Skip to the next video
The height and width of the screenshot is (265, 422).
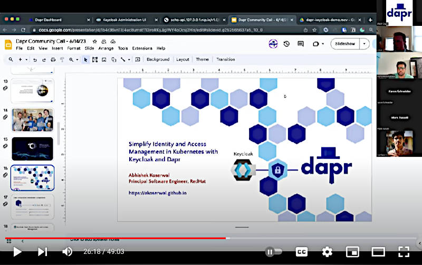point(43,252)
